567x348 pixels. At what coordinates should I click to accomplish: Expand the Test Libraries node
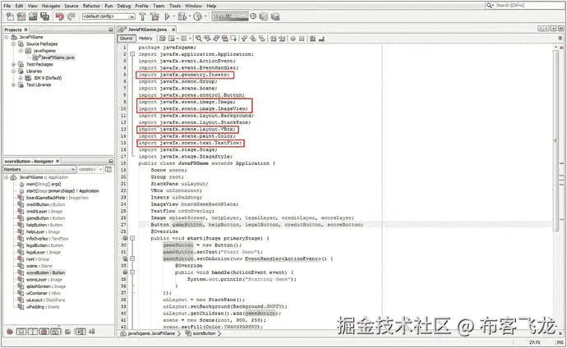(13, 85)
